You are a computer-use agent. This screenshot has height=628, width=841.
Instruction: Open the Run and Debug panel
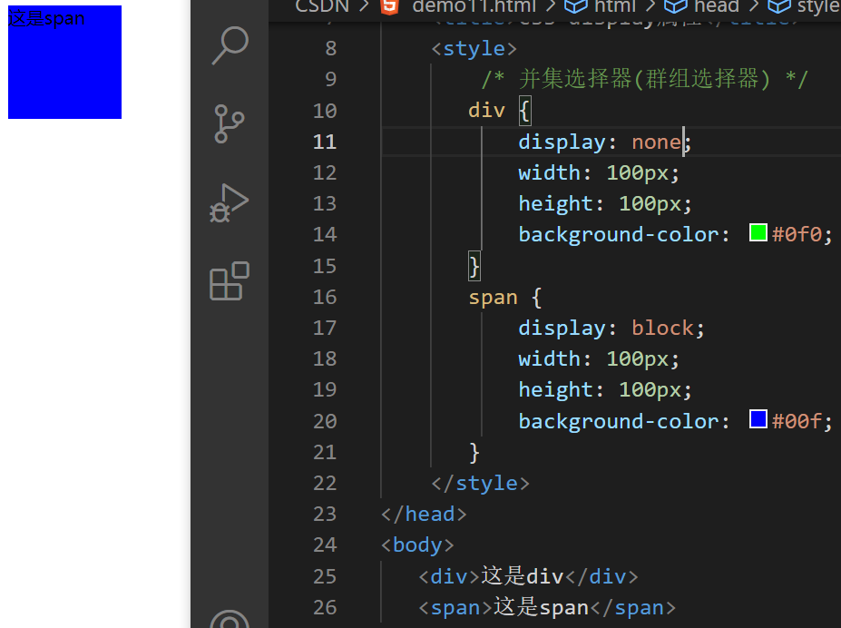228,201
